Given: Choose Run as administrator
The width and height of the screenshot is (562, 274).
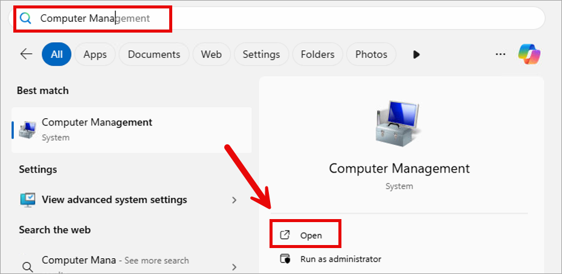Looking at the screenshot, I should click(340, 259).
